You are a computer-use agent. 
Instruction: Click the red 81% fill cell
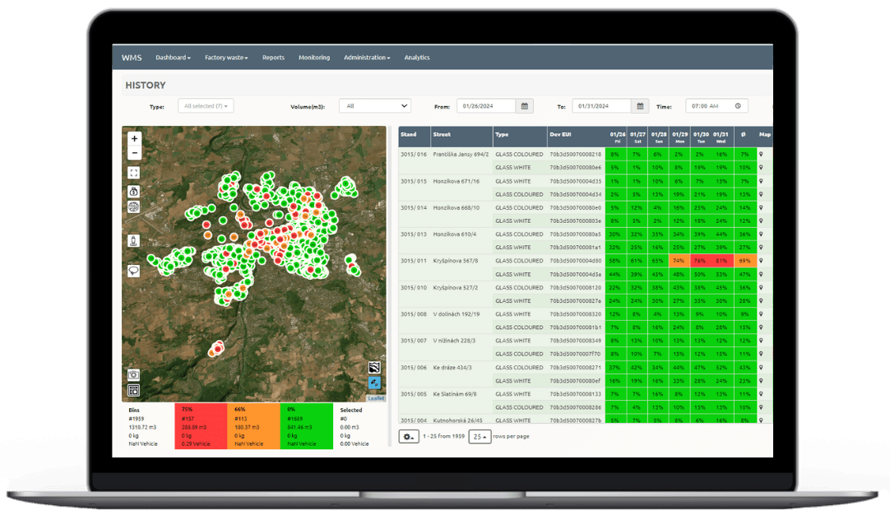coord(721,261)
